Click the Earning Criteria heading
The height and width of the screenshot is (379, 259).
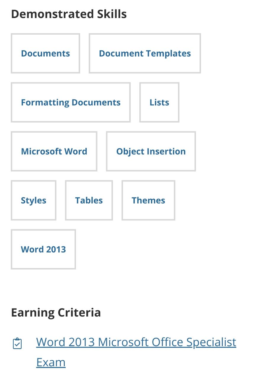click(x=56, y=312)
